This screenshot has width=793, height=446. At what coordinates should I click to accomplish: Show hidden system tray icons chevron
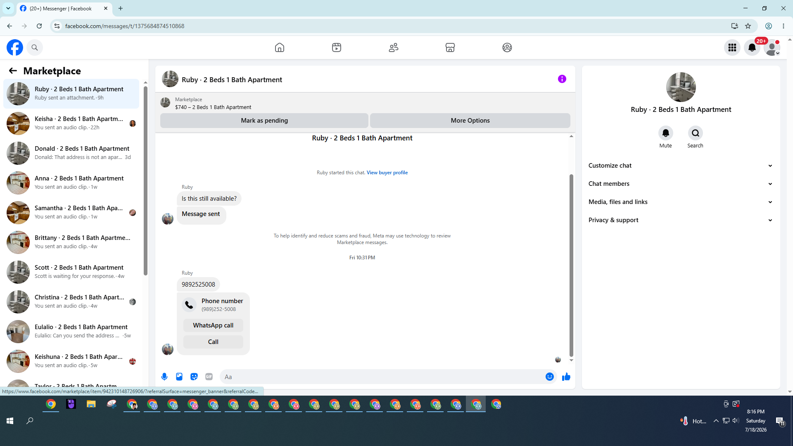click(716, 421)
